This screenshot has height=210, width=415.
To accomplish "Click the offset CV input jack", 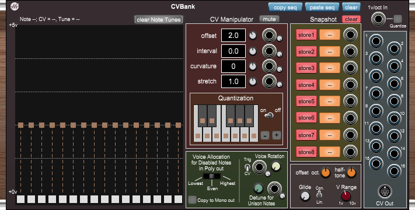I will (x=269, y=35).
